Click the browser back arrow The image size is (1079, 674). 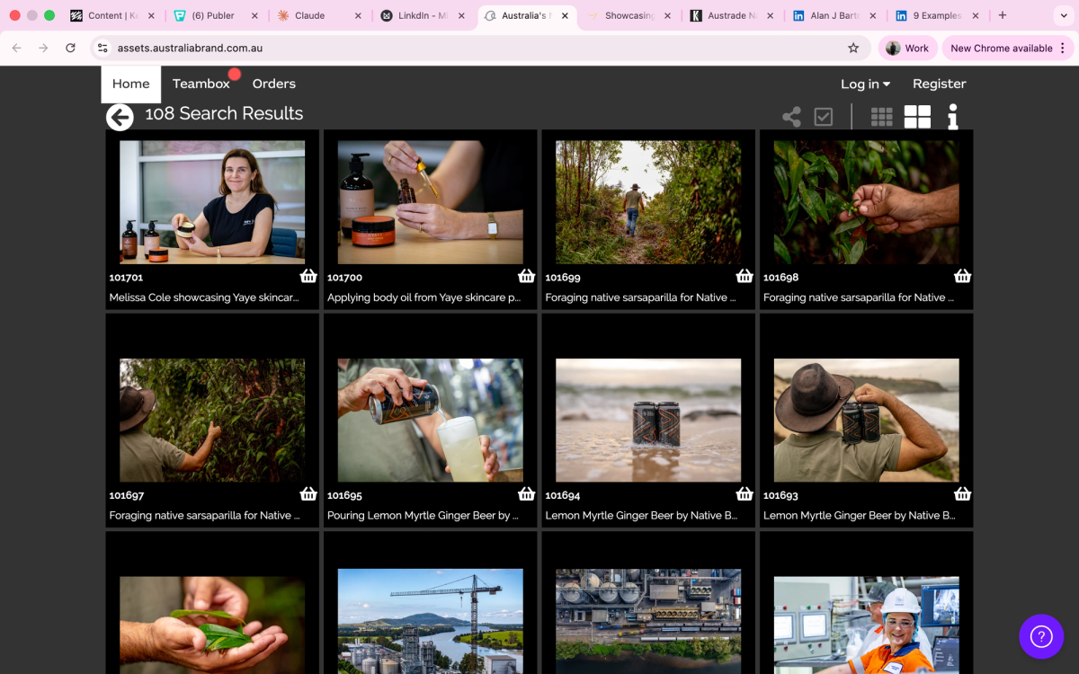[x=17, y=48]
